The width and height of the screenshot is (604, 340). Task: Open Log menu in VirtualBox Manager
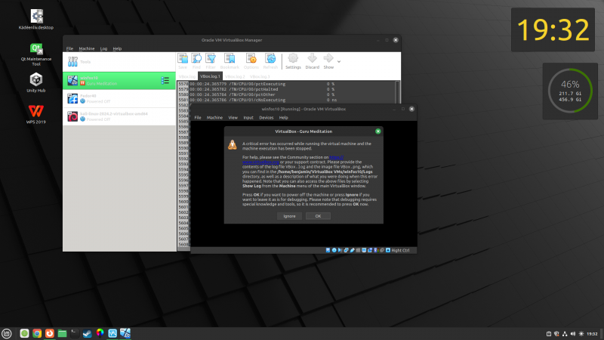[x=103, y=48]
